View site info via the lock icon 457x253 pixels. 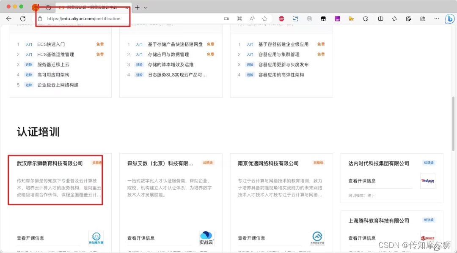click(x=40, y=19)
